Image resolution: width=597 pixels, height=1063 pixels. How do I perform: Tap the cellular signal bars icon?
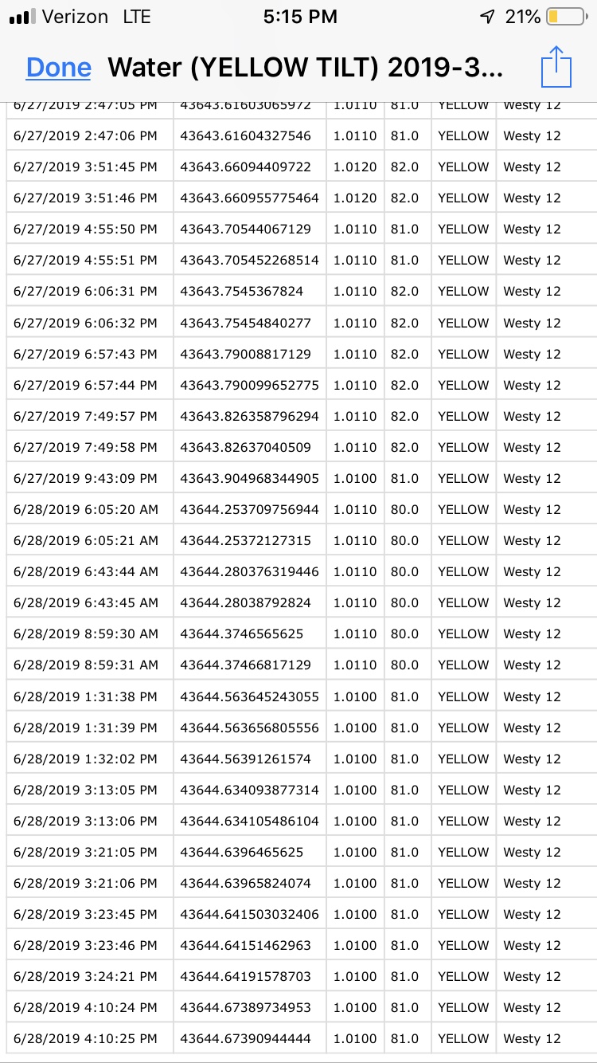coord(23,17)
